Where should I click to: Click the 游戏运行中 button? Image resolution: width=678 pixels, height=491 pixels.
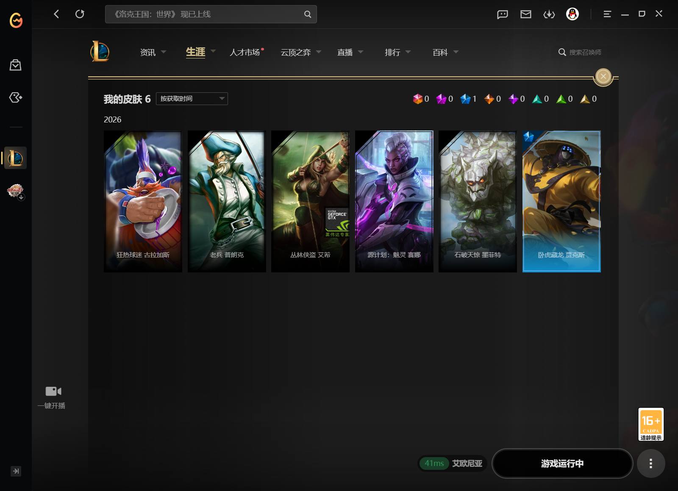[x=562, y=463]
